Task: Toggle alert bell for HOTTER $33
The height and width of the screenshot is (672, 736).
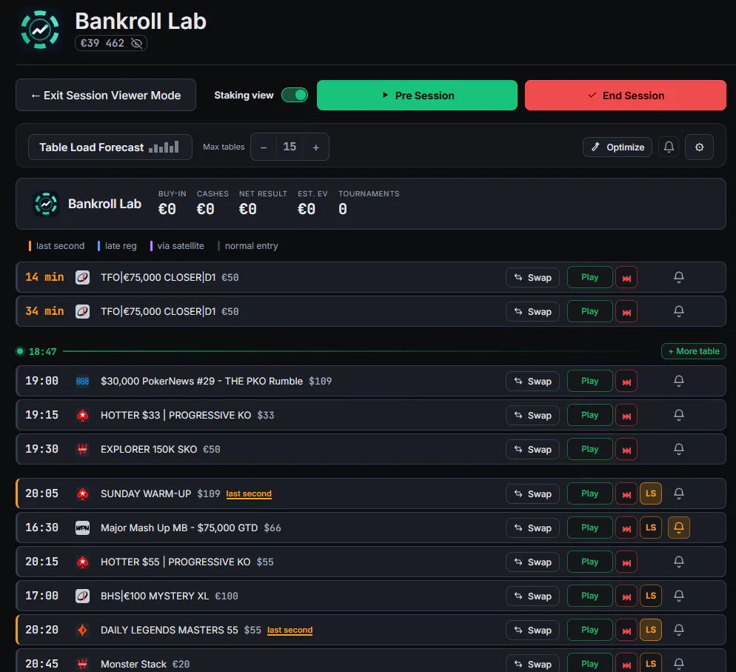Action: (679, 415)
